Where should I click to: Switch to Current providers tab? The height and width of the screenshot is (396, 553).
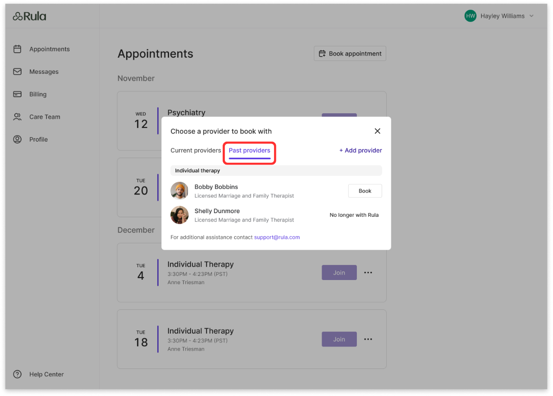tap(196, 150)
